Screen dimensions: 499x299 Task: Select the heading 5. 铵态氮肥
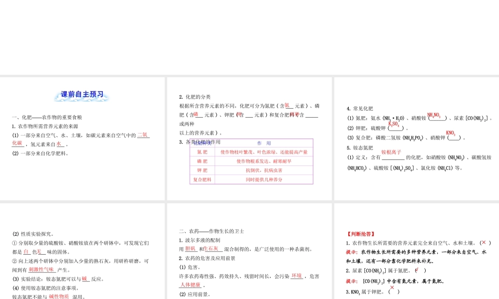pos(360,148)
